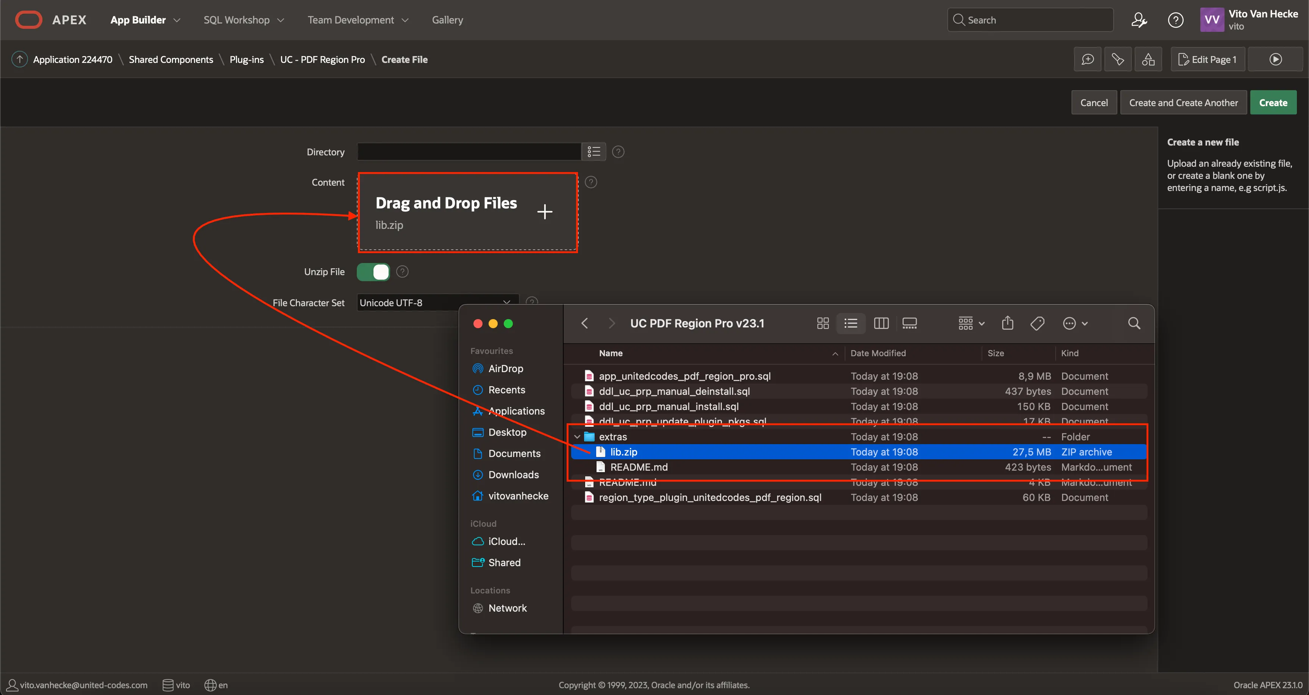Viewport: 1309px width, 695px height.
Task: Toggle the Unzip File switch off
Action: click(x=373, y=272)
